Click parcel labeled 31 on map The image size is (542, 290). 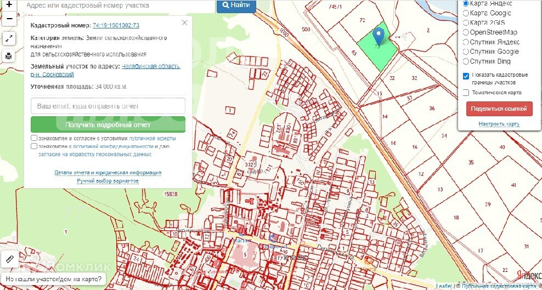coord(527,247)
